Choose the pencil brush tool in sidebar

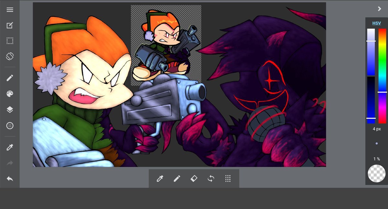10,78
